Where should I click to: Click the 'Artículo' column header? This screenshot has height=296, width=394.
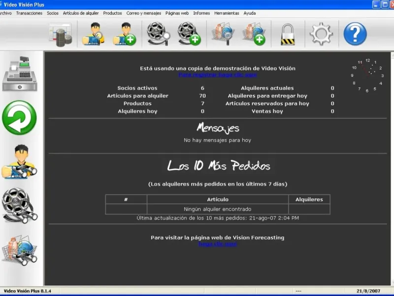pyautogui.click(x=218, y=199)
